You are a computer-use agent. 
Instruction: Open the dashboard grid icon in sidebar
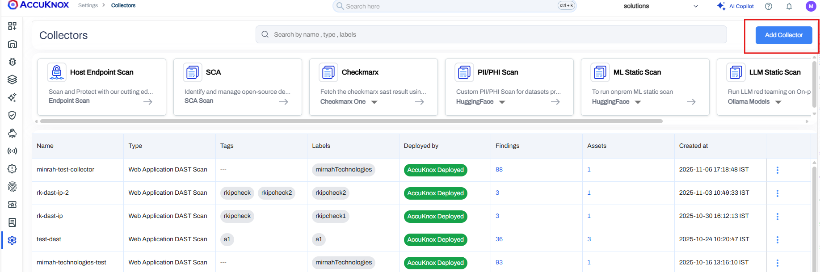click(x=12, y=26)
